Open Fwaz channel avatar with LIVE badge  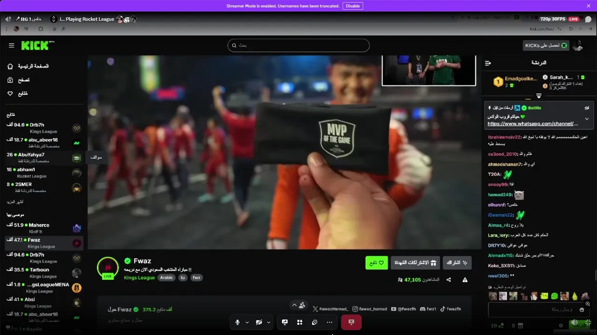coord(108,268)
